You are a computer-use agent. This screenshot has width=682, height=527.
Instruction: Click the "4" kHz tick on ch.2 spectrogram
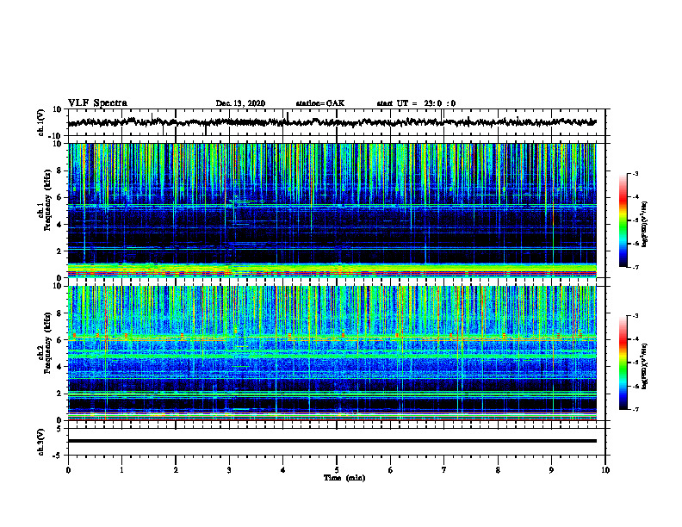[x=60, y=367]
